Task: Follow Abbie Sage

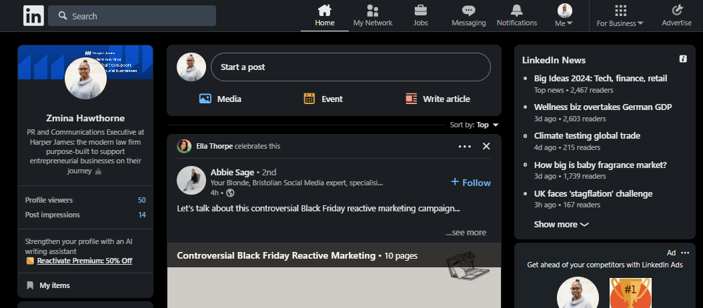Action: (x=471, y=183)
